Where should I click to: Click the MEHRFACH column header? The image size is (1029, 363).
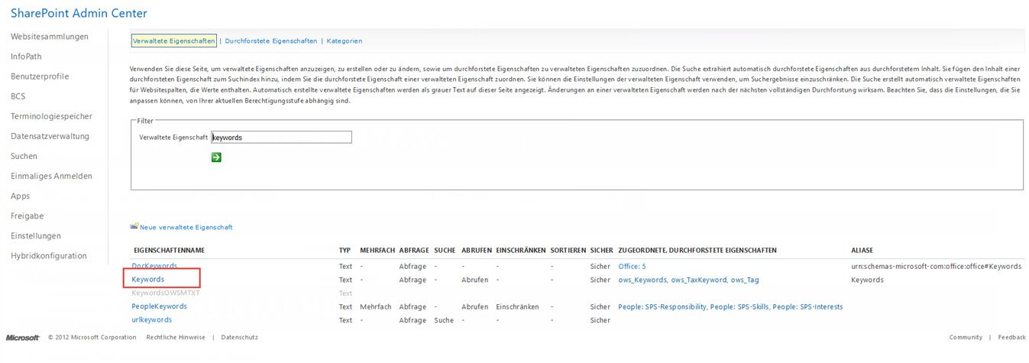pyautogui.click(x=377, y=251)
